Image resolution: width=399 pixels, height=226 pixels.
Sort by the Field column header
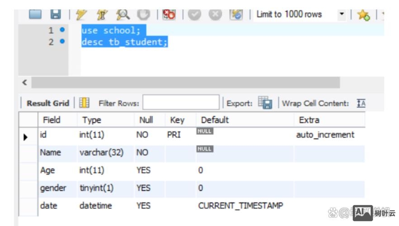pos(52,120)
